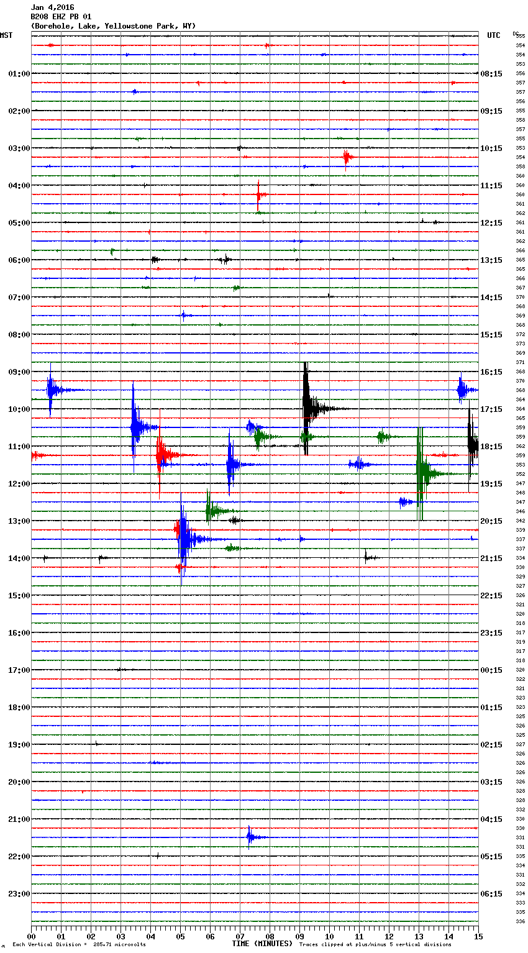Screen dimensions: 528x953
Task: Click the 11:15 UTC time label
Action: (x=491, y=186)
